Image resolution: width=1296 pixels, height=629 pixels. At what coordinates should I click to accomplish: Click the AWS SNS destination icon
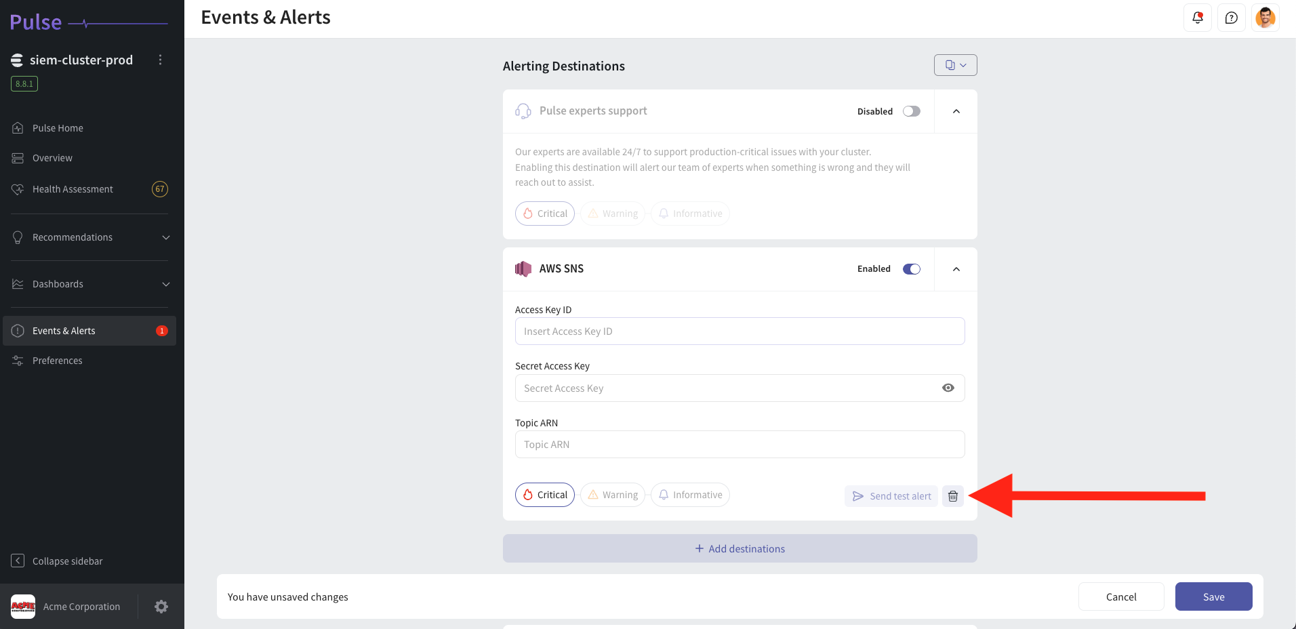pos(523,268)
